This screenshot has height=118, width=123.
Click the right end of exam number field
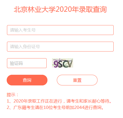(110, 30)
